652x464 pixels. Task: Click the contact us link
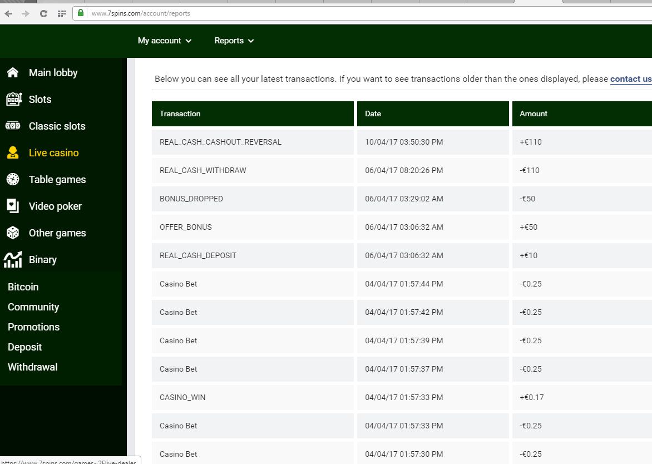[631, 79]
